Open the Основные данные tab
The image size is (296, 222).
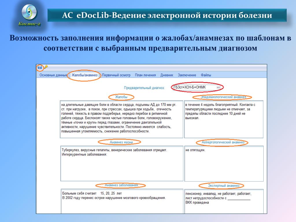[53, 75]
